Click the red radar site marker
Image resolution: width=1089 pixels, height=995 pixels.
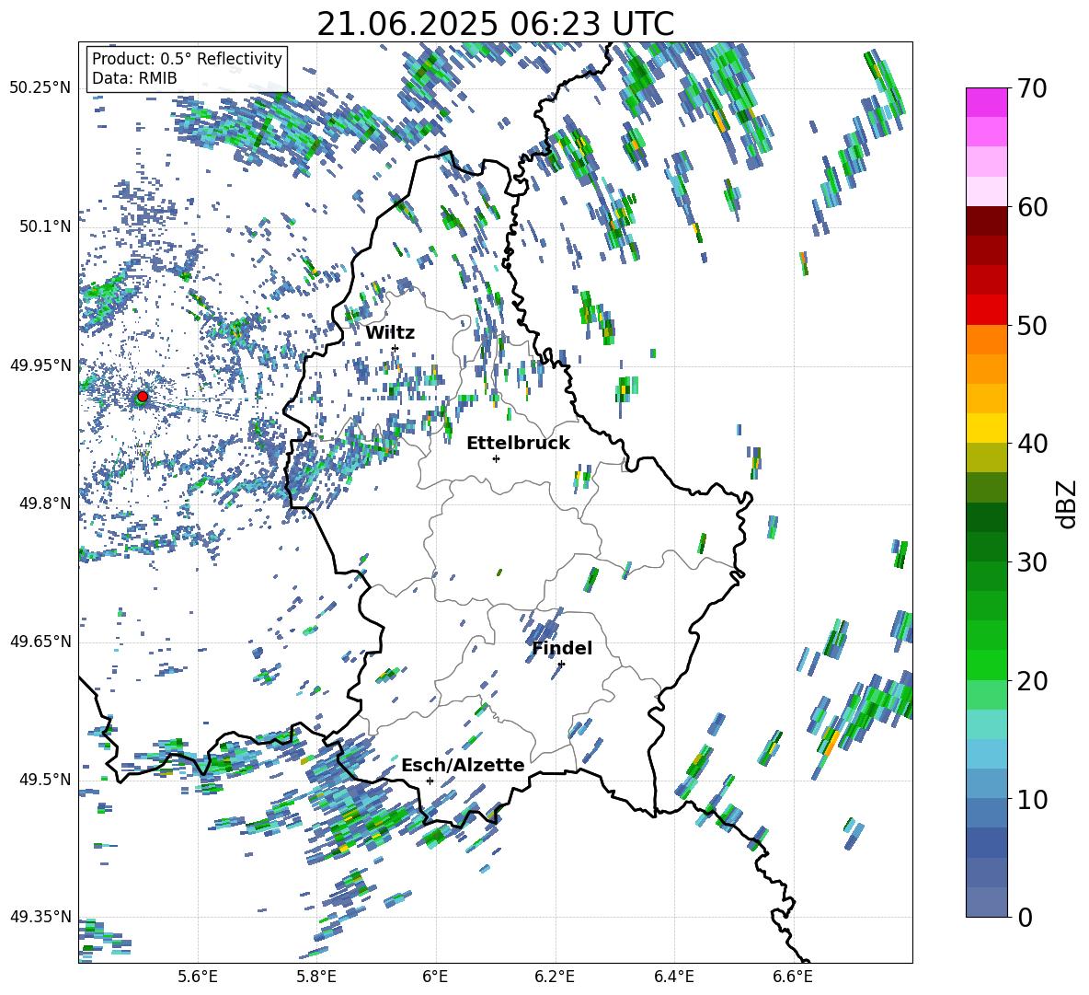point(143,397)
